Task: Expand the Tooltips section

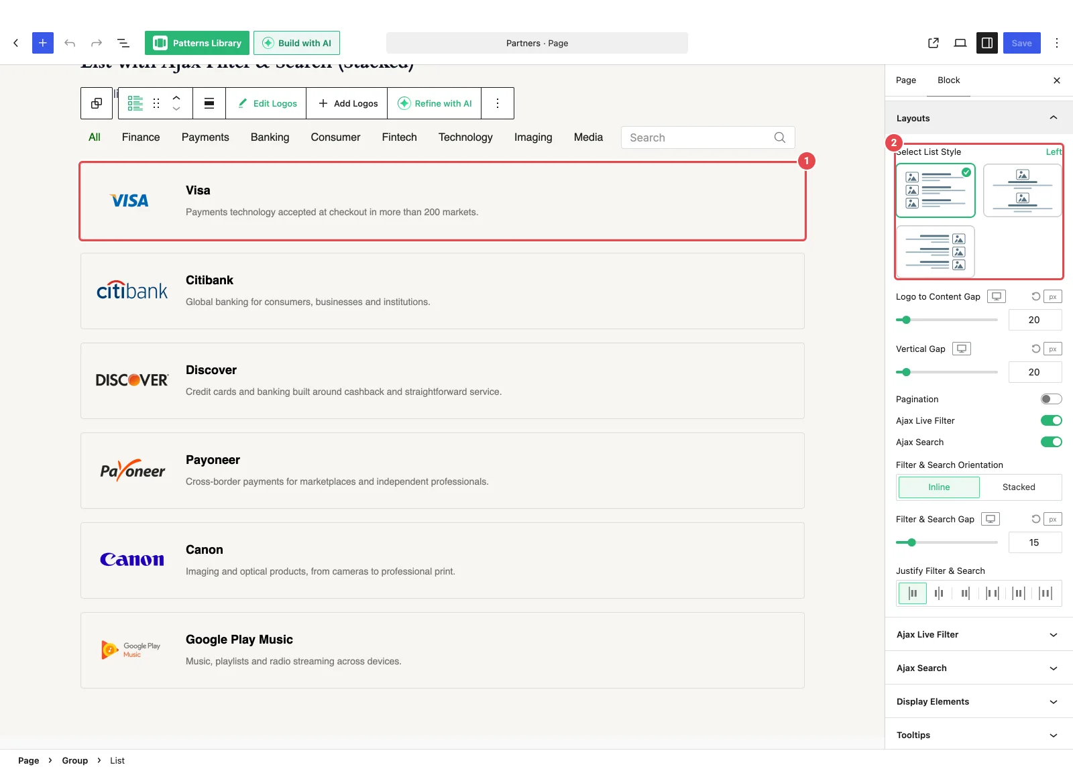Action: 979,735
